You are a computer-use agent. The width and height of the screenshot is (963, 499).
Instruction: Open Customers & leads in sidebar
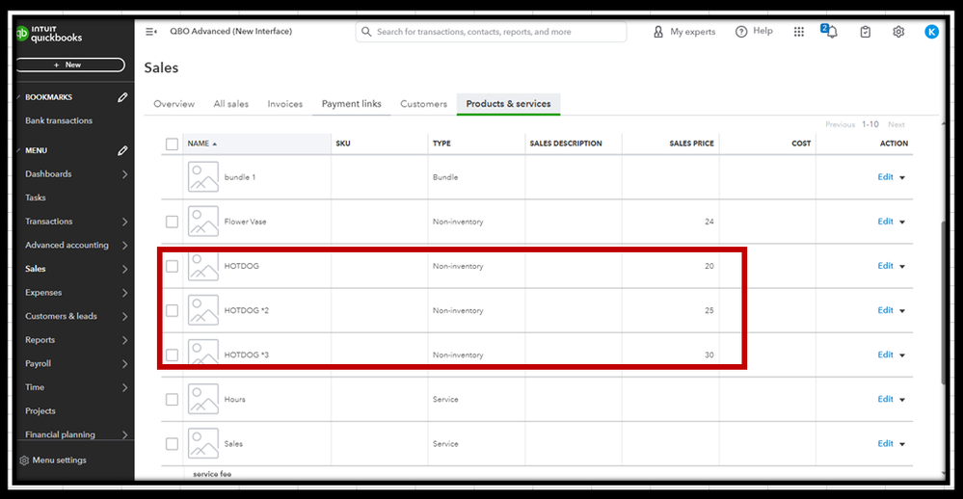pos(61,316)
